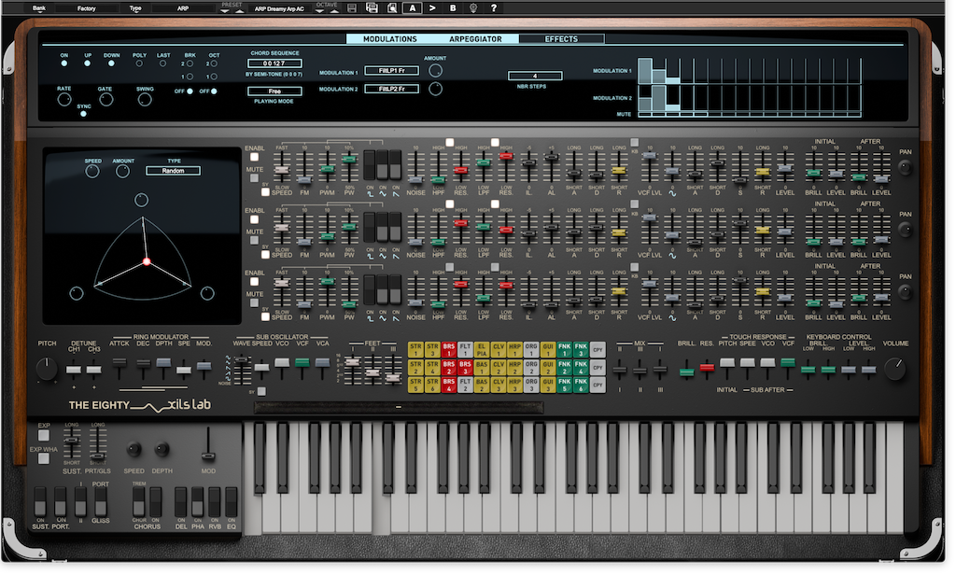Viewport: 956px width, 575px height.
Task: Open the preset search magnifier icon
Action: pos(392,8)
